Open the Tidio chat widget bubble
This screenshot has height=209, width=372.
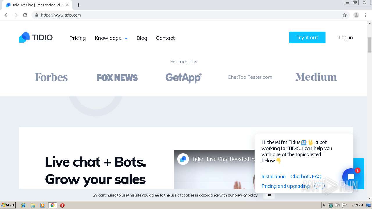point(351,177)
